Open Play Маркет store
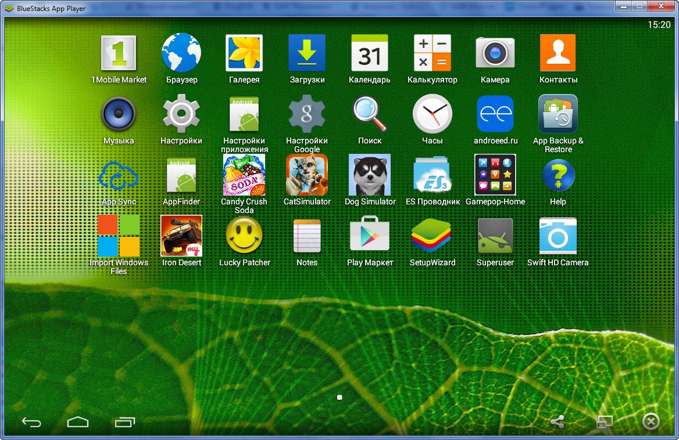Screen dimensions: 679x440 tap(370, 236)
